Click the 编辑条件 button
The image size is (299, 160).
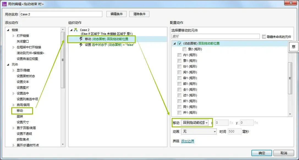coord(116,14)
